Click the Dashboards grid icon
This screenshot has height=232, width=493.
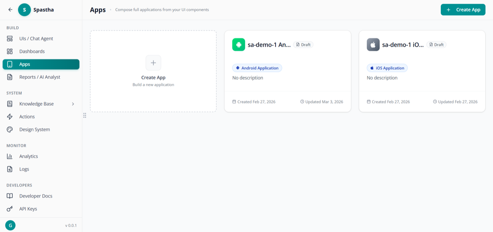pos(10,51)
